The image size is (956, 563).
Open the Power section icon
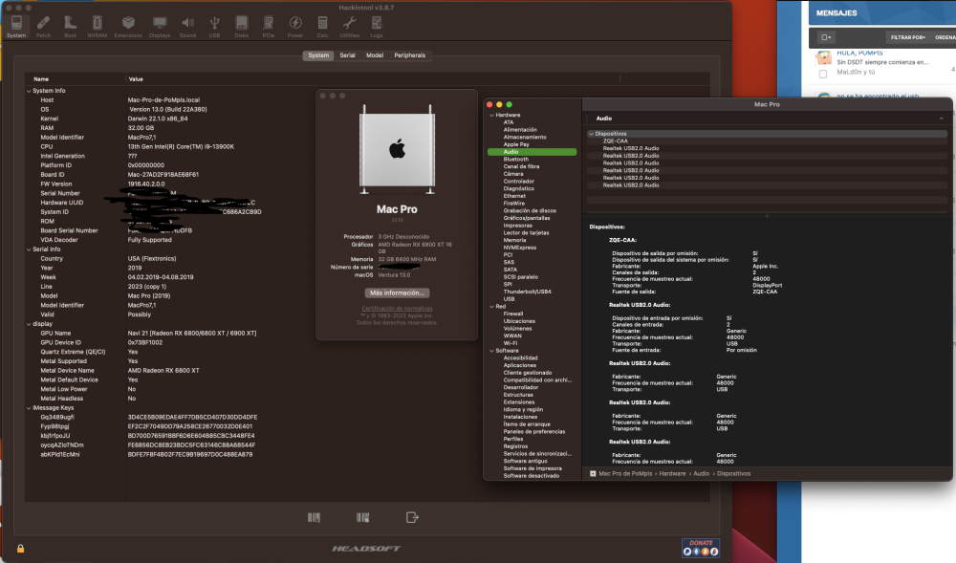[x=295, y=27]
